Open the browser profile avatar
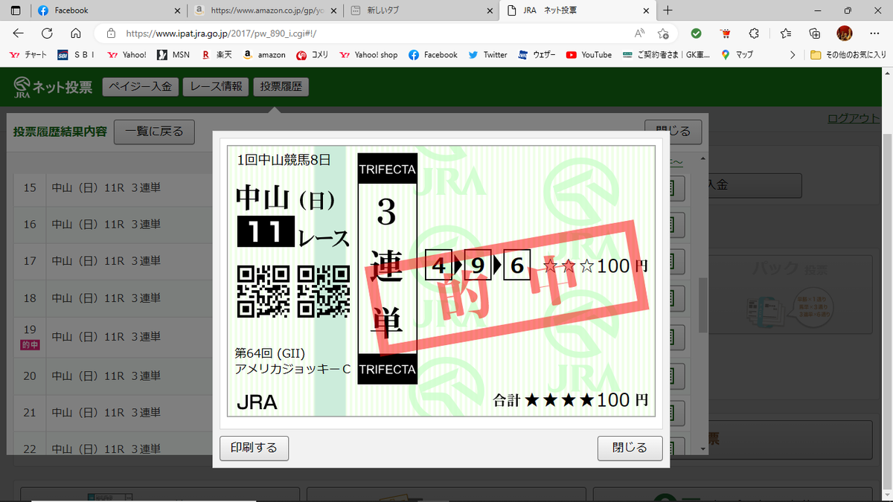Image resolution: width=893 pixels, height=502 pixels. [845, 33]
